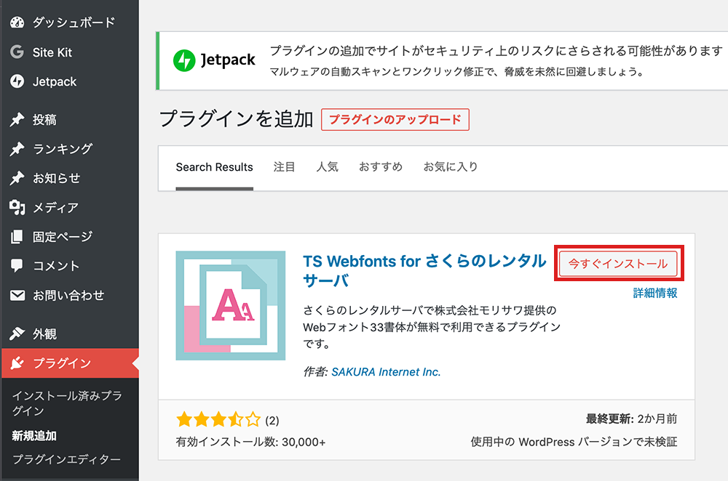Click the pin icon beside 投稿
The image size is (728, 481).
[17, 120]
